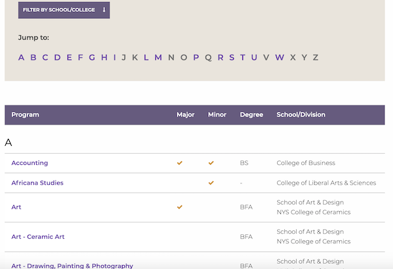Screen dimensions: 393x269
Task: Jump to letter E
Action: [69, 58]
